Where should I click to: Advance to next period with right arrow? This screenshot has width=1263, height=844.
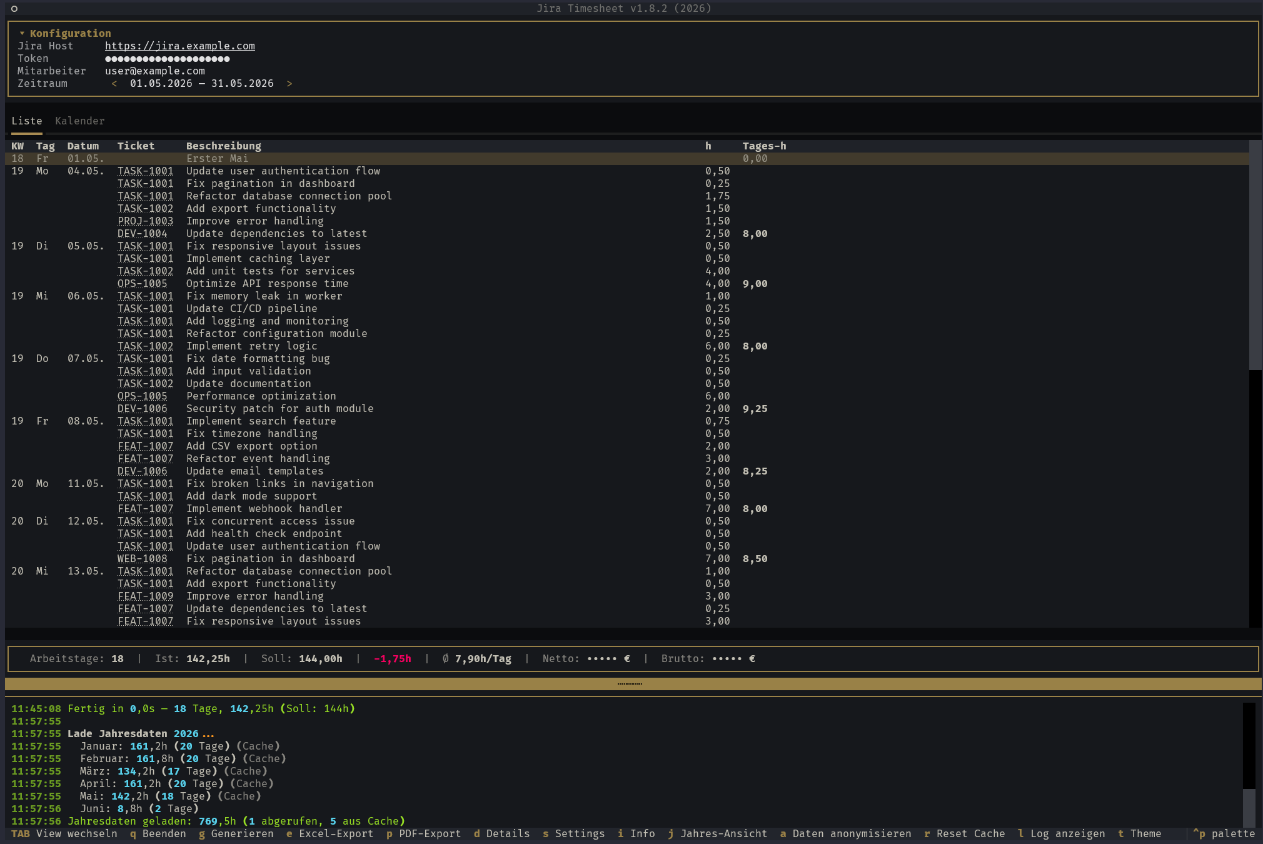tap(289, 83)
